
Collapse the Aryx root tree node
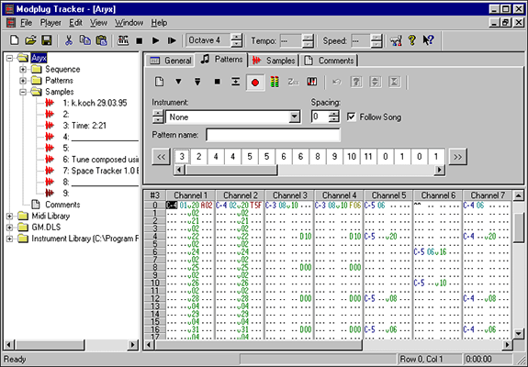pyautogui.click(x=10, y=58)
